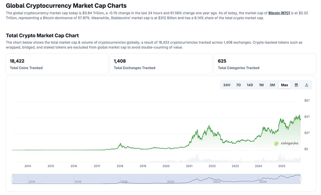Click the 625 Total Categories Tracked card
321x195 pixels.
[x=265, y=64]
